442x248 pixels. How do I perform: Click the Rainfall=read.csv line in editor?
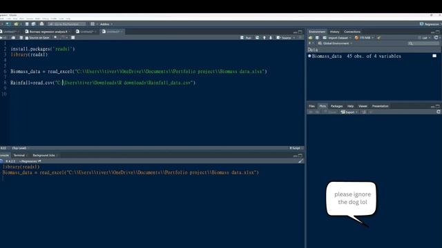coord(103,83)
